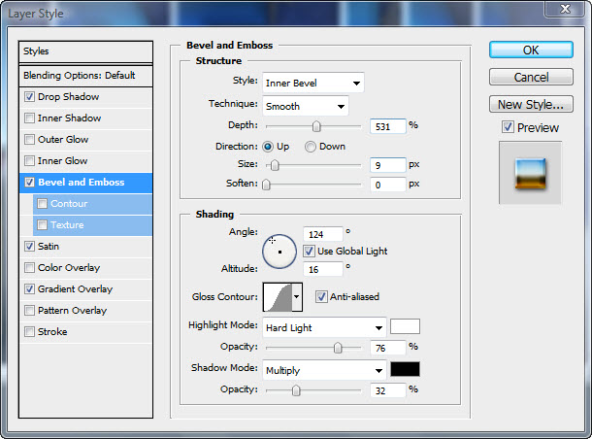Image resolution: width=592 pixels, height=439 pixels.
Task: Click the angle dial in Shading
Action: (x=280, y=252)
